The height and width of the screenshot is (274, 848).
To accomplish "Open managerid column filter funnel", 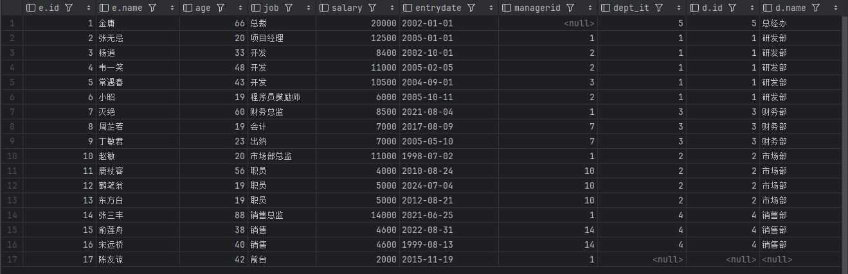I will [570, 8].
